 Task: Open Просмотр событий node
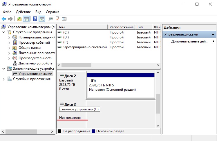click(34, 42)
